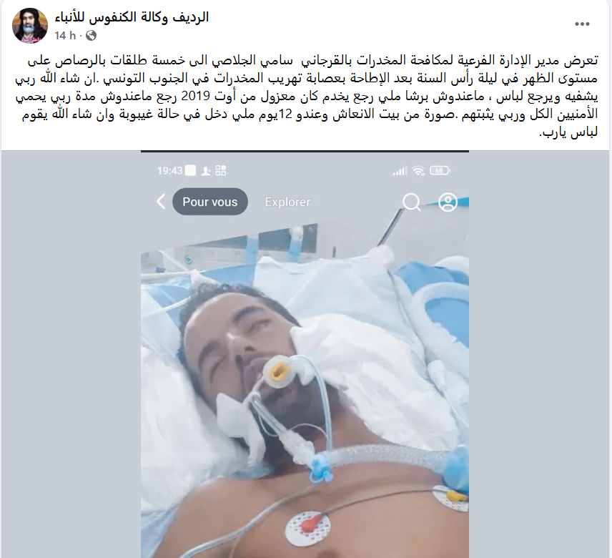Click the Wi-Fi status icon
This screenshot has width=612, height=558.
click(418, 171)
